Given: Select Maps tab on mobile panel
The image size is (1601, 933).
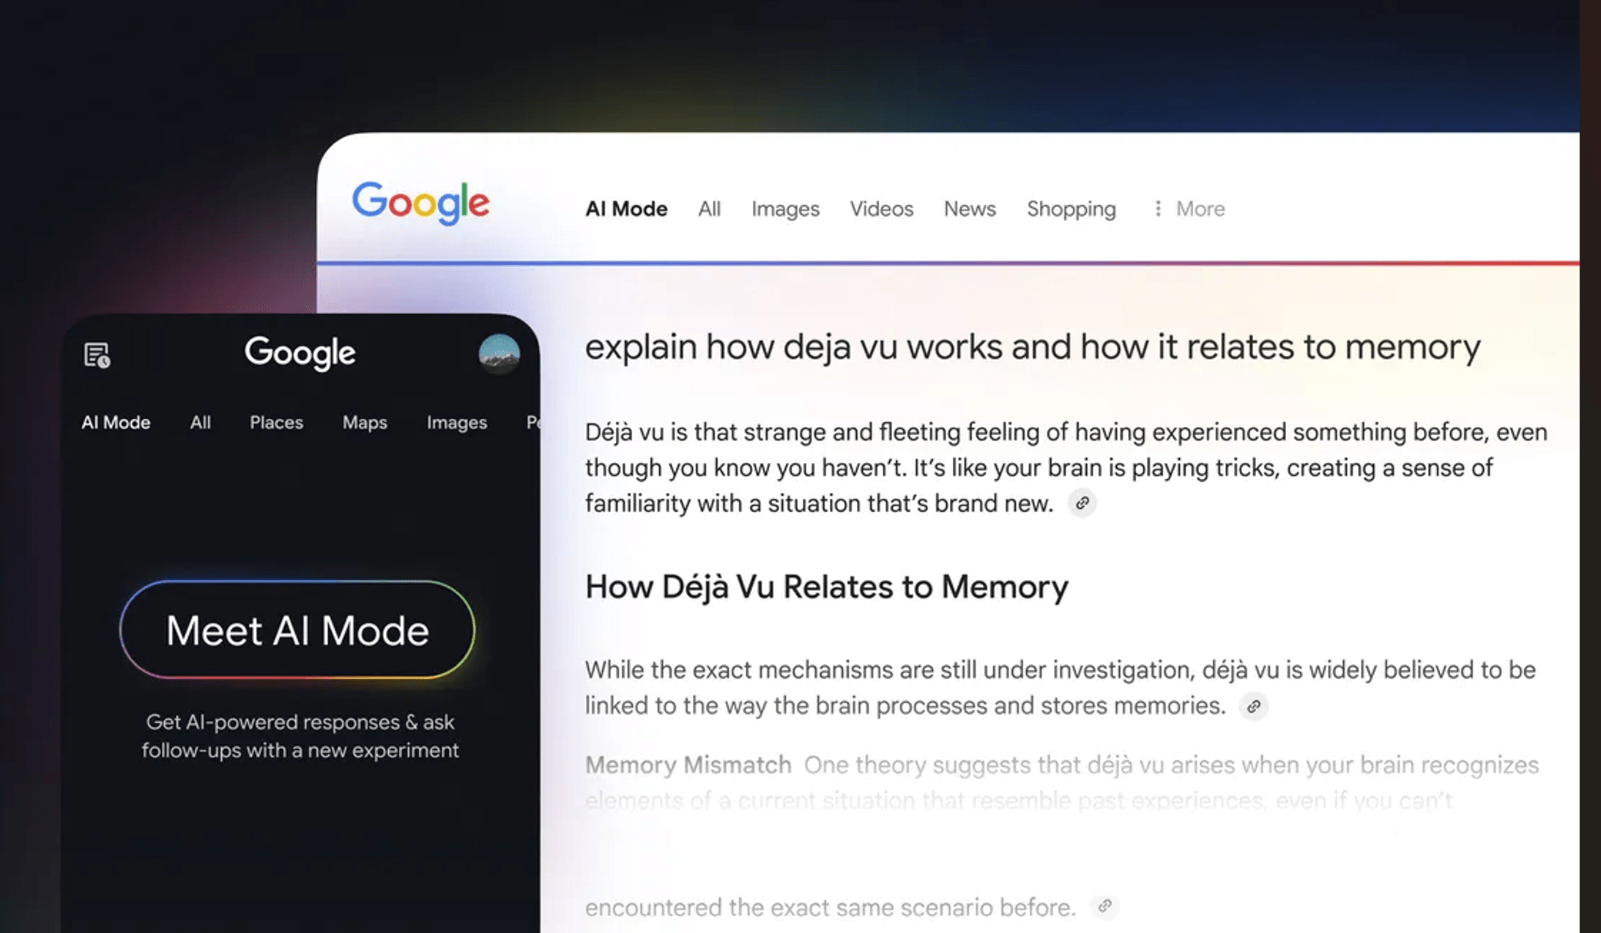Looking at the screenshot, I should 365,423.
